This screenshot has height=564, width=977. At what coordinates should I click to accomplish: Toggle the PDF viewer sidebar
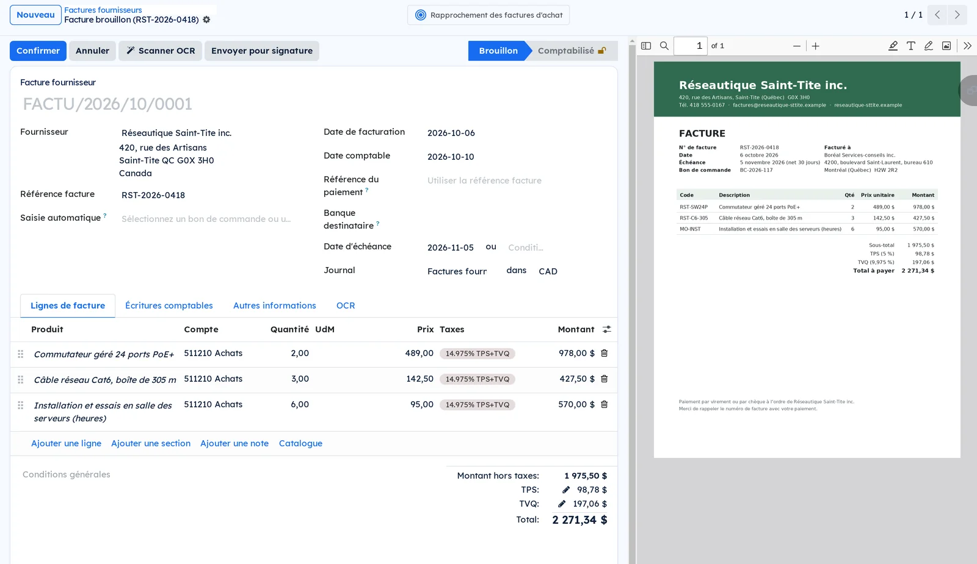646,46
